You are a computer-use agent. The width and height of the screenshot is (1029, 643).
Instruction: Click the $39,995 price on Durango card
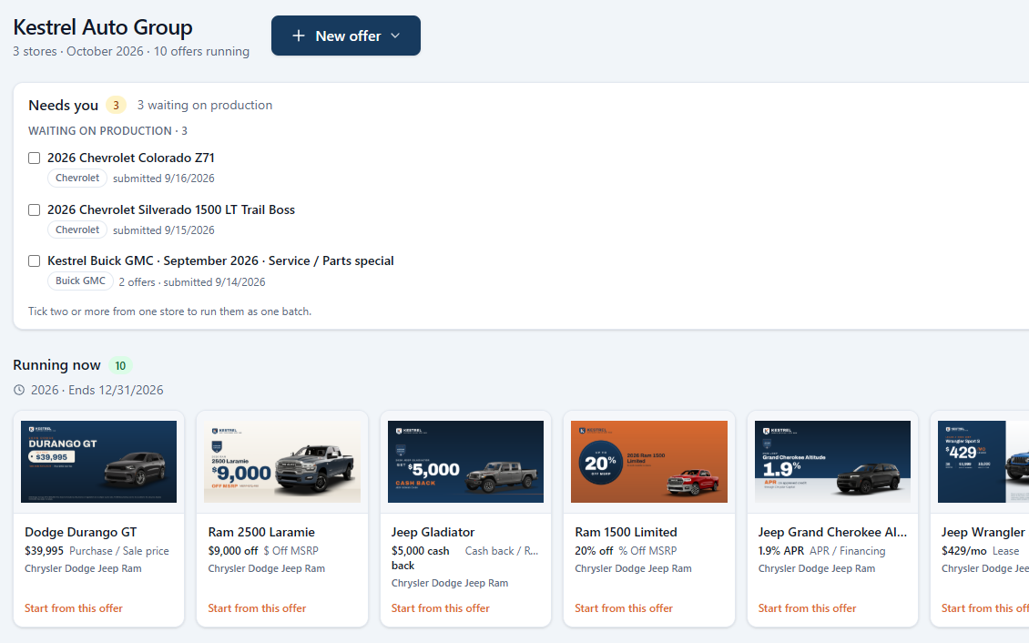pos(44,551)
